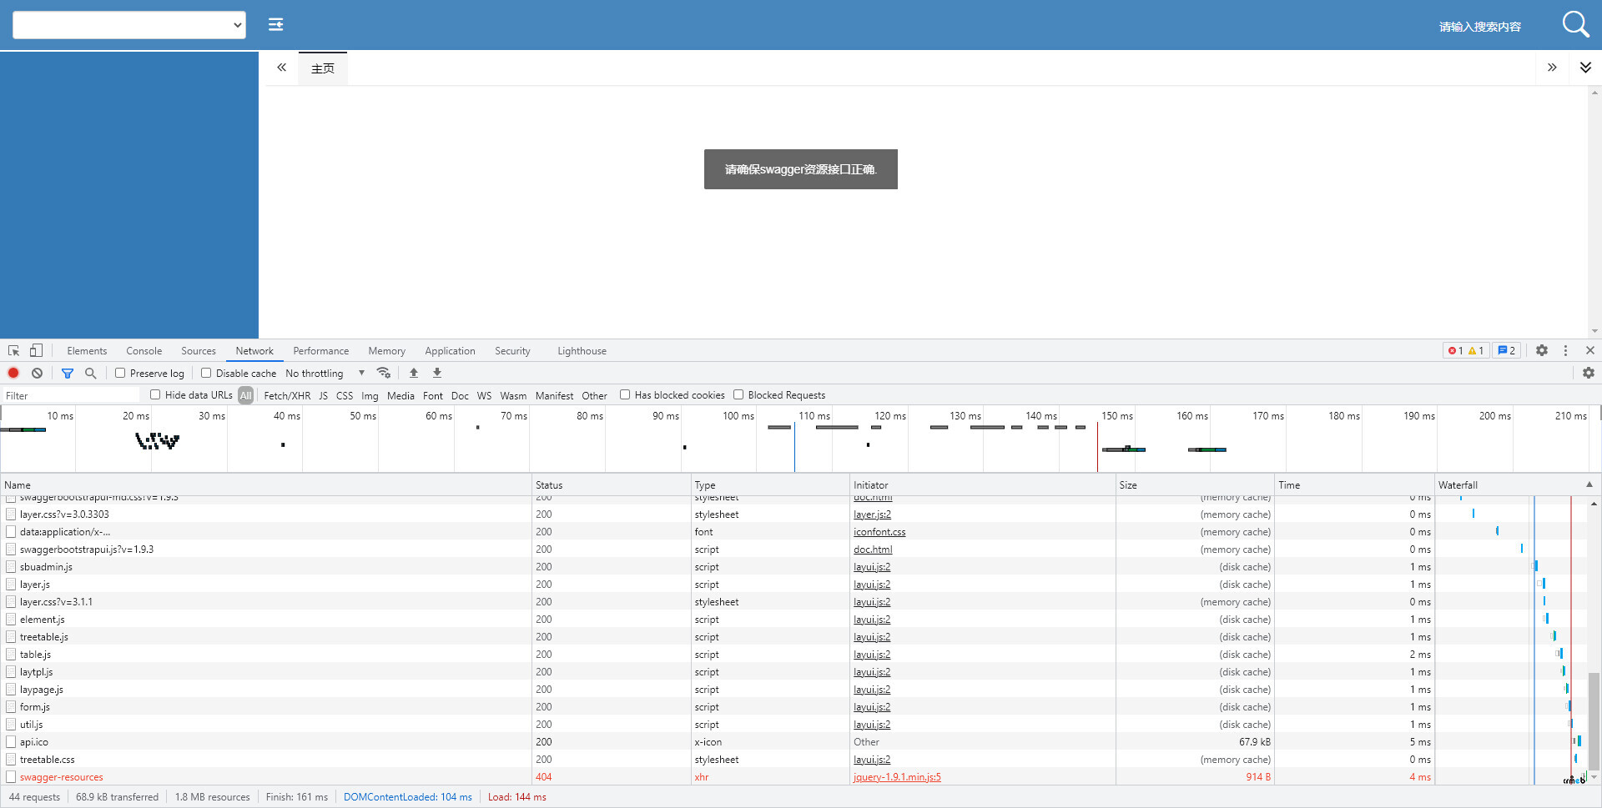Open the Application tab in DevTools
This screenshot has width=1602, height=808.
(x=450, y=351)
